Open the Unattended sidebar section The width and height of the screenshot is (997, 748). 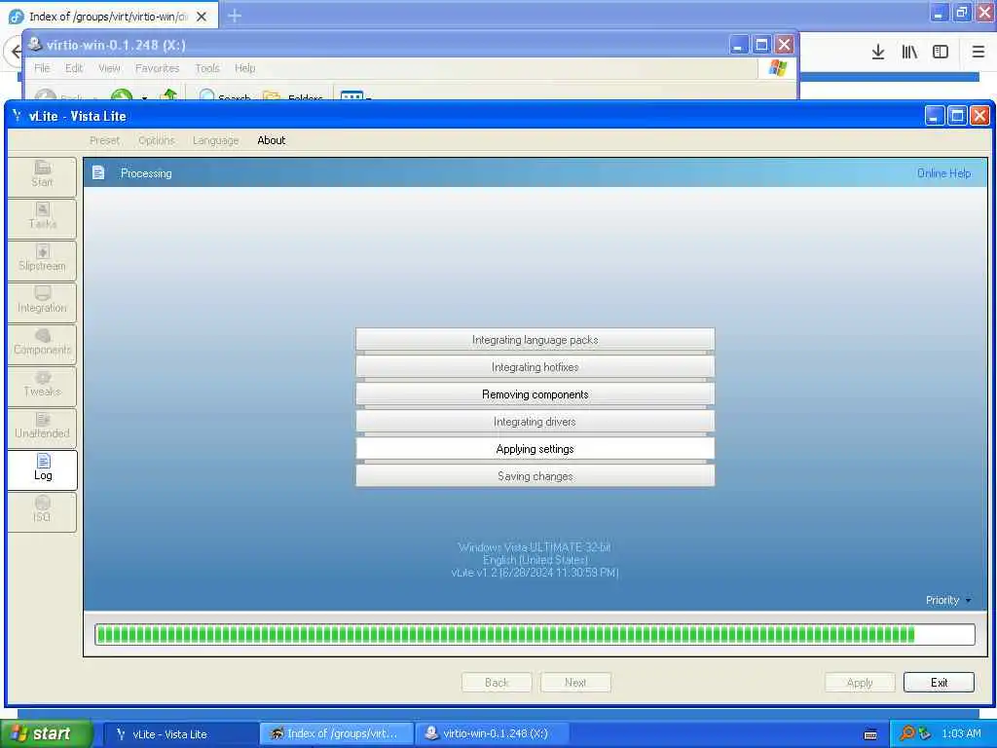(x=42, y=428)
